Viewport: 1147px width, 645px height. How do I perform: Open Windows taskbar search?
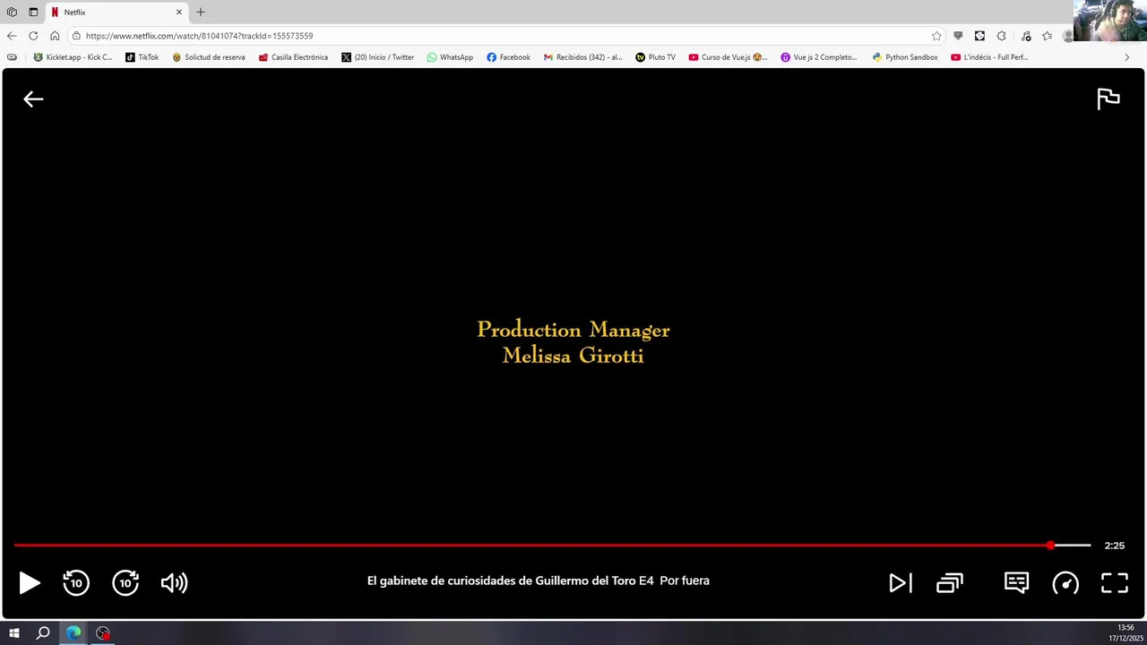[x=43, y=633]
